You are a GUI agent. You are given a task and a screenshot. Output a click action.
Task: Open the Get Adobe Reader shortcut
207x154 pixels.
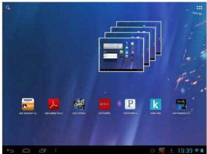click(53, 106)
